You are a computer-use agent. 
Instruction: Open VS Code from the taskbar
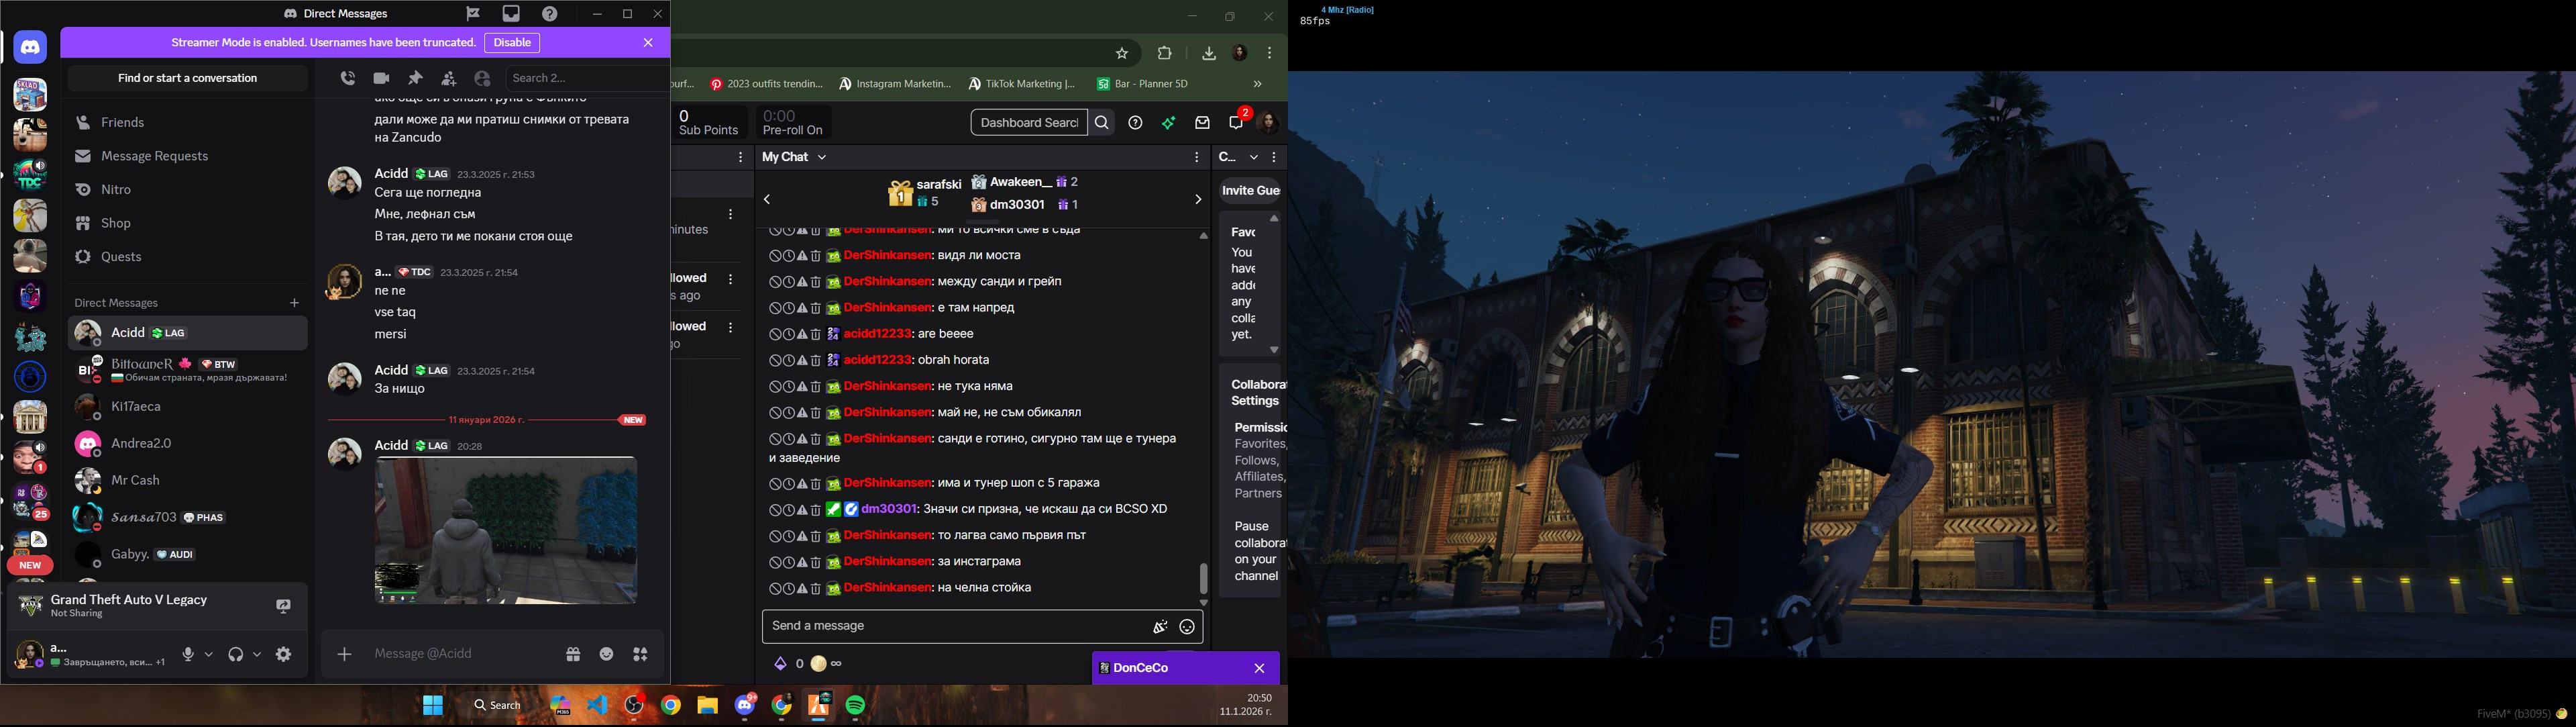[597, 706]
